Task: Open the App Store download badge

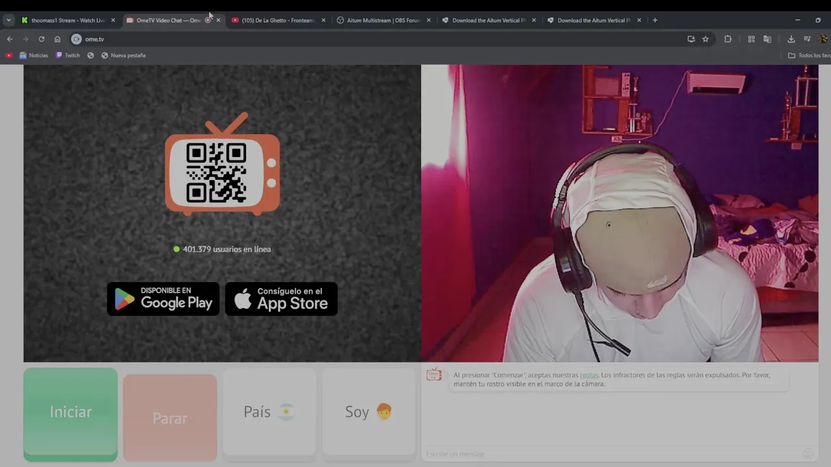Action: (x=281, y=299)
